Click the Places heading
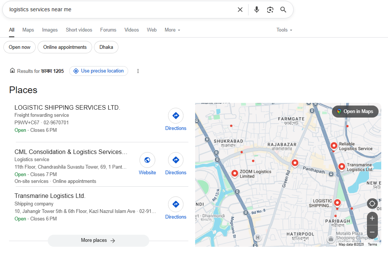 23,90
